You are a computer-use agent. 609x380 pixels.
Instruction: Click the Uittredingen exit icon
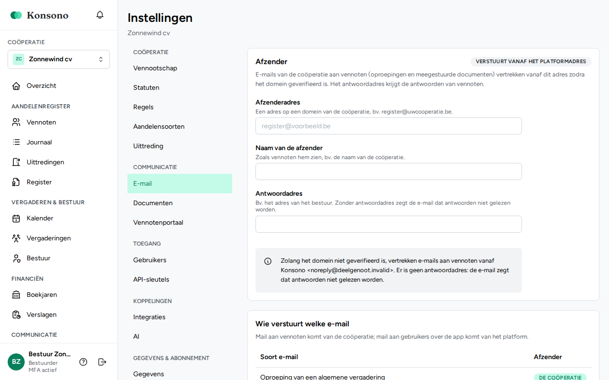pos(16,162)
